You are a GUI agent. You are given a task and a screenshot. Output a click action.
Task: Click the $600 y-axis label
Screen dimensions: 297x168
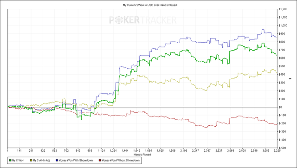coord(282,58)
